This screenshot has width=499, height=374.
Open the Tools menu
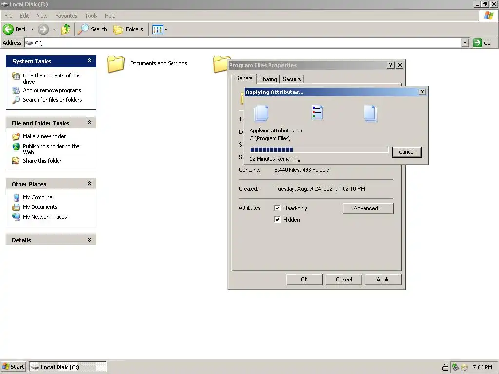[91, 16]
